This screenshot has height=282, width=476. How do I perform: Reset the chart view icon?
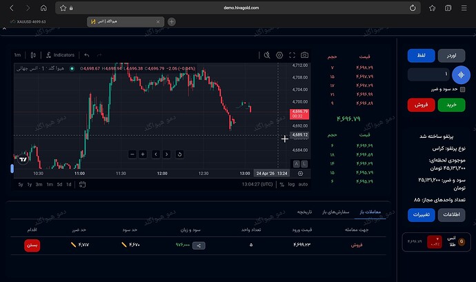(x=179, y=154)
